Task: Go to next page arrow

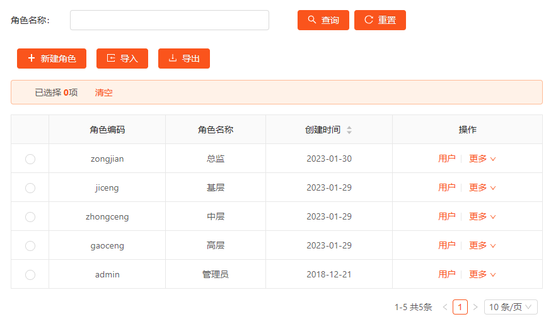Action: [475, 307]
